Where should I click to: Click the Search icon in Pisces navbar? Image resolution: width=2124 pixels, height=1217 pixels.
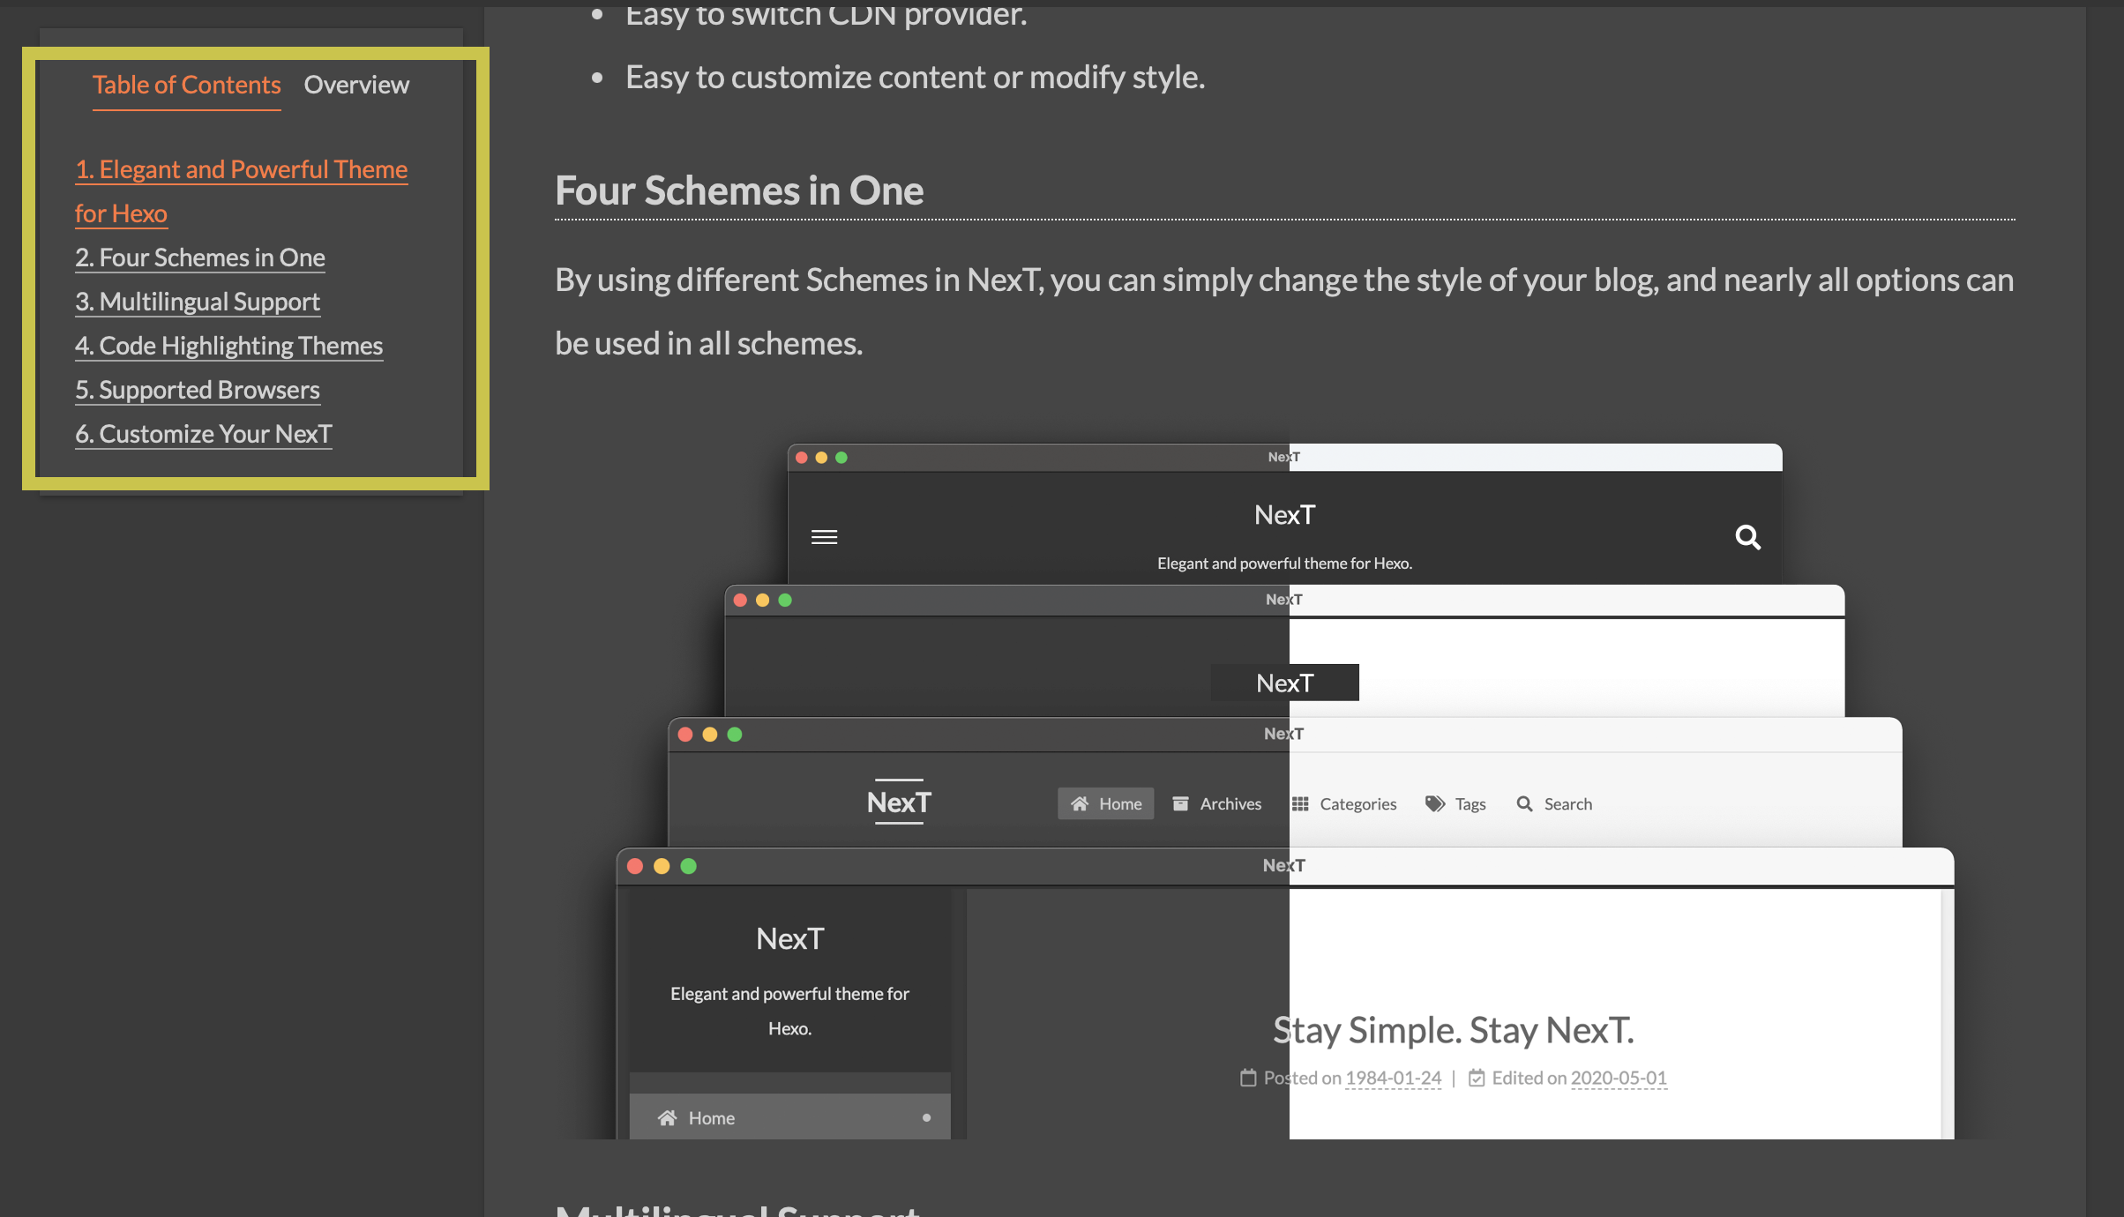[x=1524, y=803]
